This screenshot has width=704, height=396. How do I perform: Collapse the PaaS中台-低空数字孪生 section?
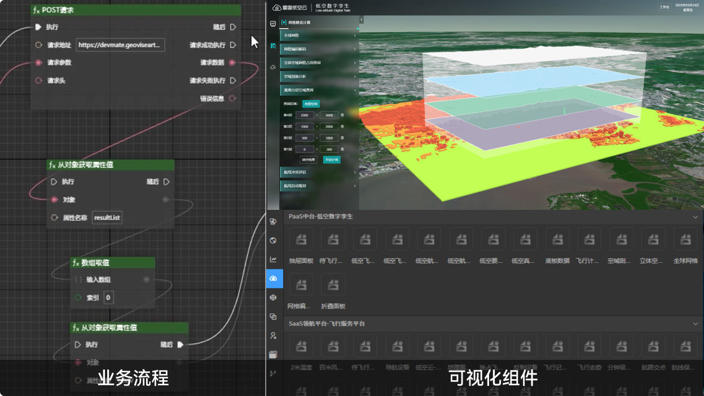click(x=695, y=217)
